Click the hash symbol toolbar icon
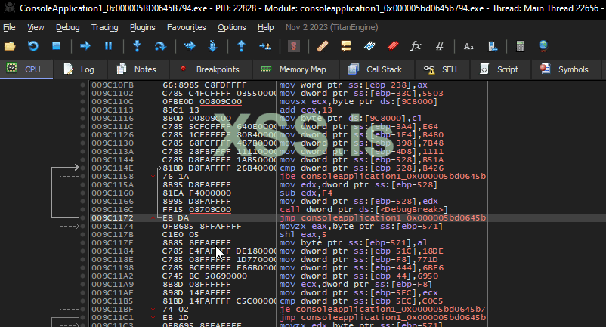 point(440,46)
